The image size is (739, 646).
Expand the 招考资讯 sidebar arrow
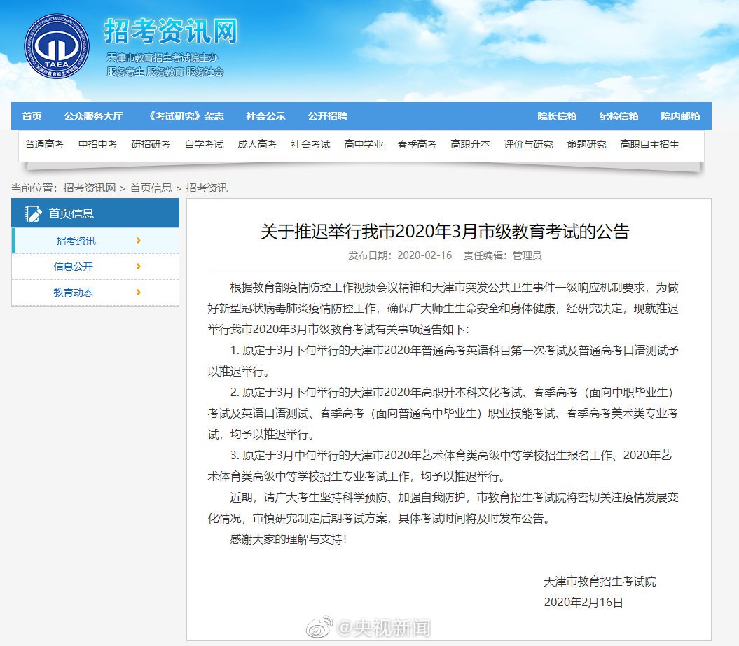pyautogui.click(x=139, y=241)
